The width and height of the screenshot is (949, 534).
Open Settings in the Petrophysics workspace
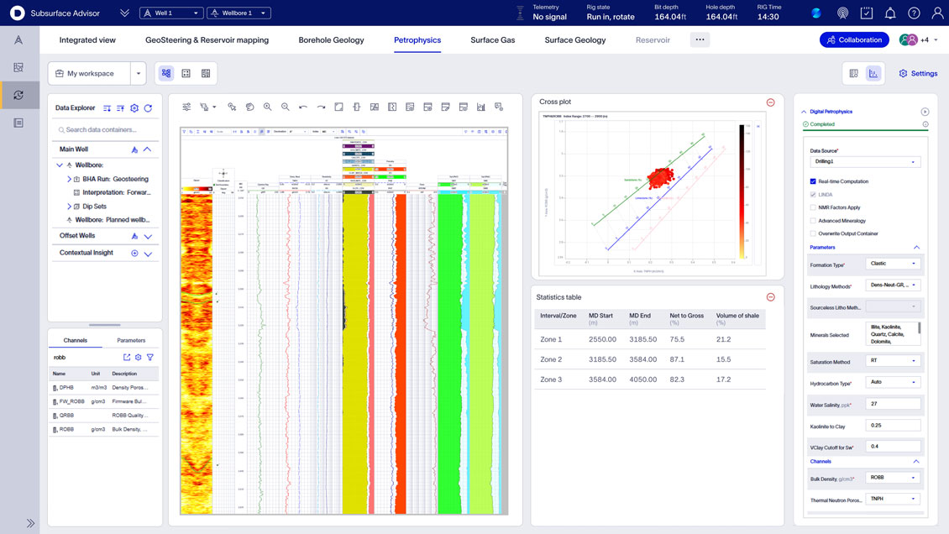(917, 73)
